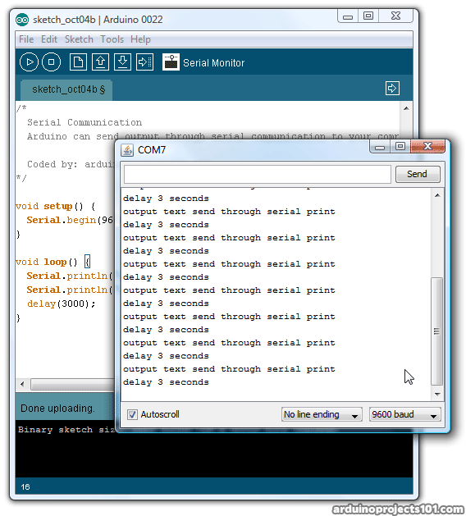Click the editor scroll up arrow
466x516 pixels.
(x=406, y=108)
